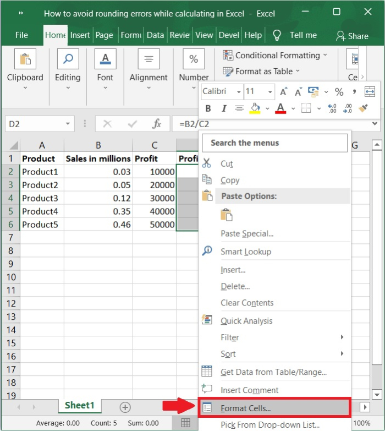The height and width of the screenshot is (431, 385).
Task: Add a new sheet with plus button
Action: pos(125,407)
